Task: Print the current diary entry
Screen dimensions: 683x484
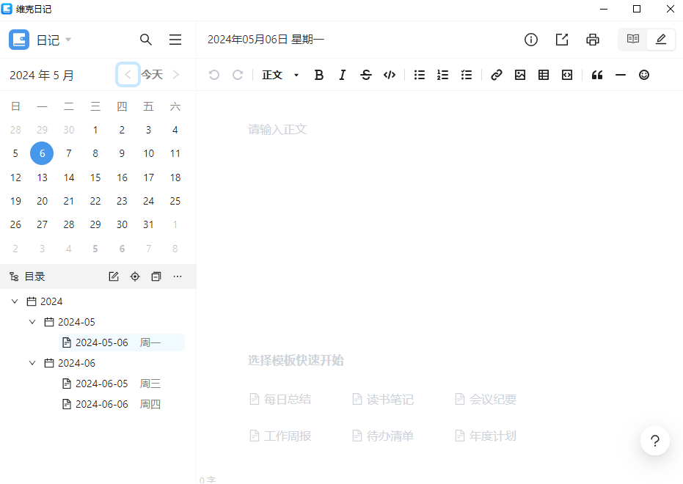Action: [592, 40]
